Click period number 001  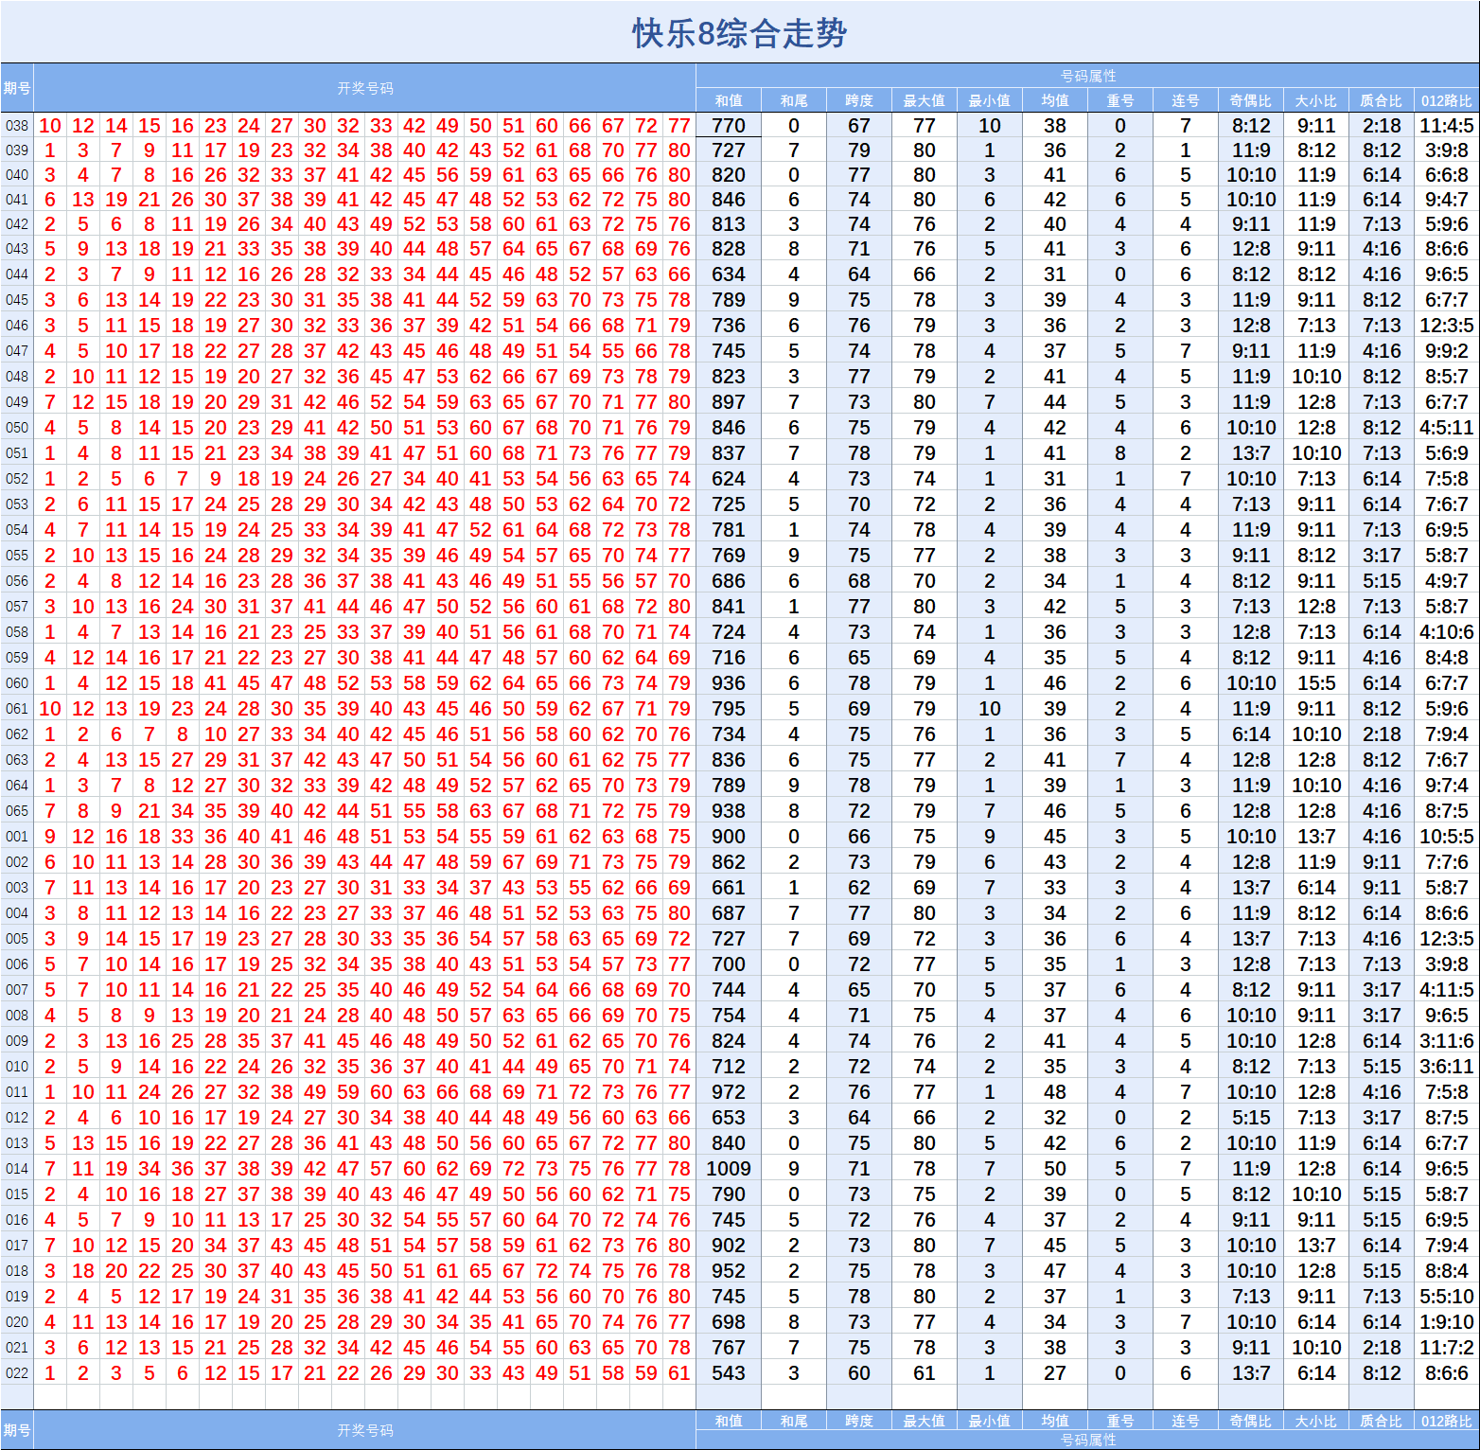[x=17, y=837]
